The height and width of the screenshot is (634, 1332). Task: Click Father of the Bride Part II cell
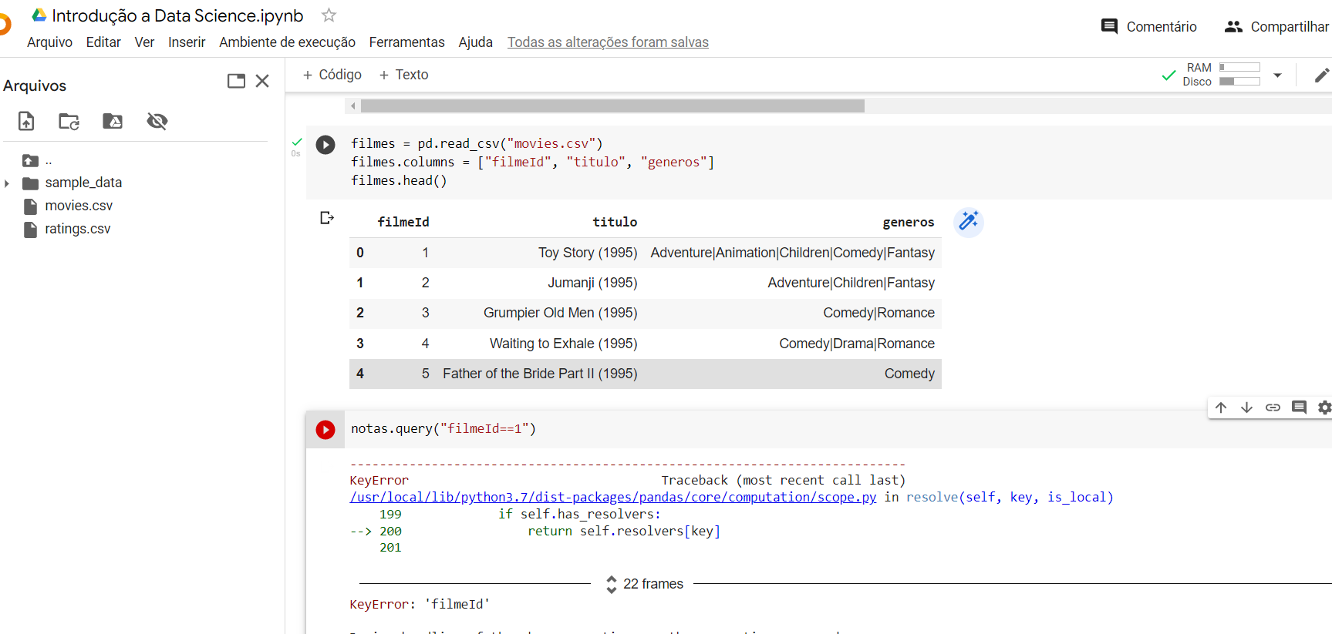click(x=540, y=374)
